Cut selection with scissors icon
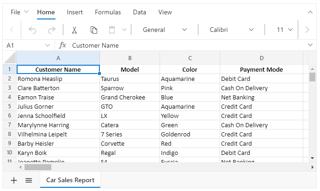The height and width of the screenshot is (191, 320). click(x=74, y=30)
